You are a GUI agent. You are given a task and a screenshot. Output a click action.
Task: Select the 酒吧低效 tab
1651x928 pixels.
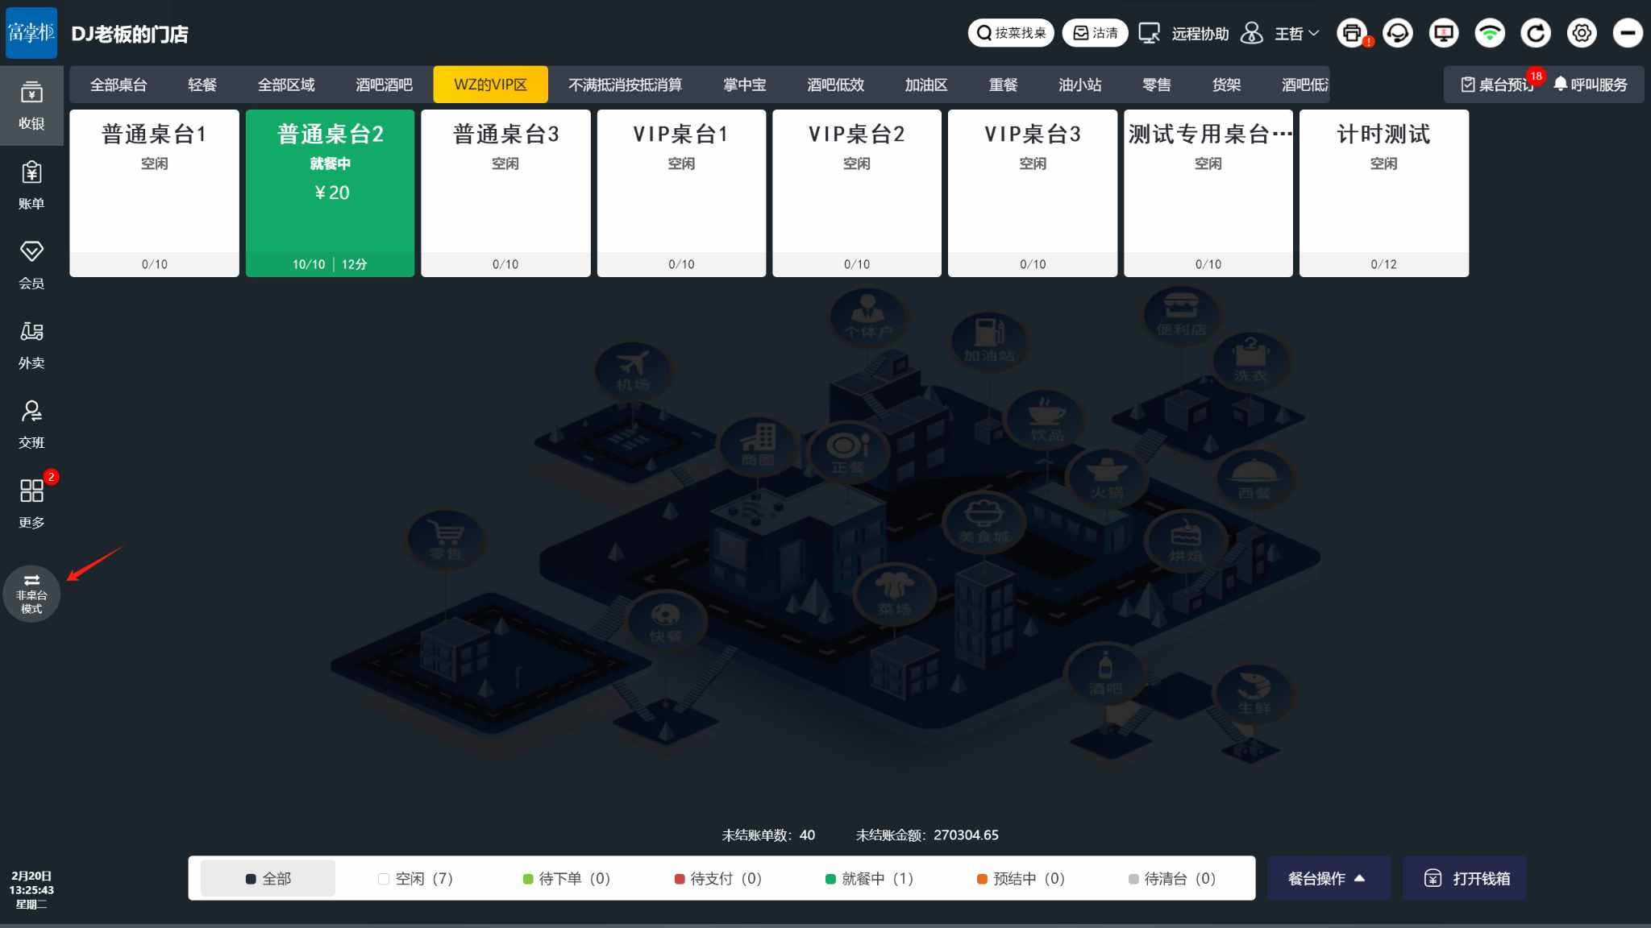(x=835, y=85)
